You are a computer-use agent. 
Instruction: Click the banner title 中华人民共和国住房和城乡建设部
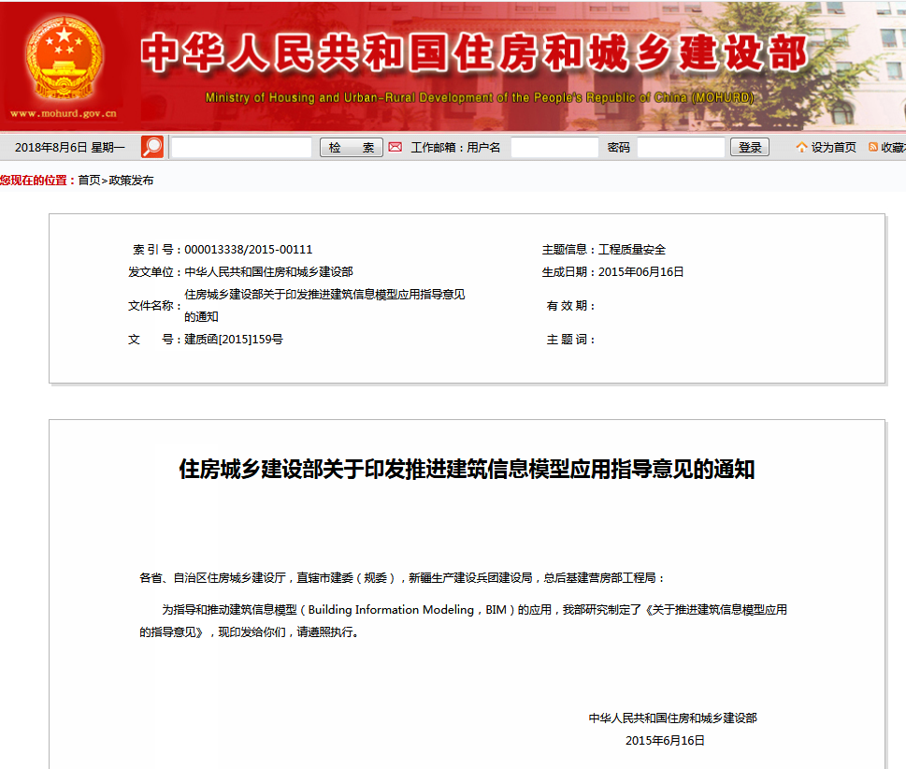474,53
